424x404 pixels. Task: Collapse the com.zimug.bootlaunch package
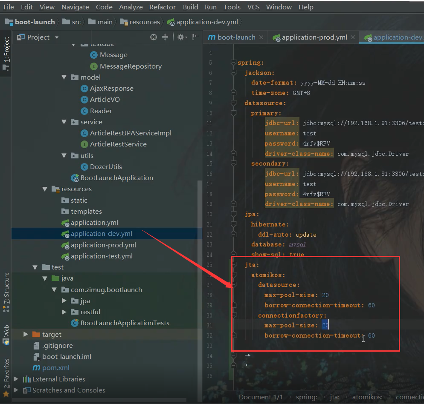(54, 289)
